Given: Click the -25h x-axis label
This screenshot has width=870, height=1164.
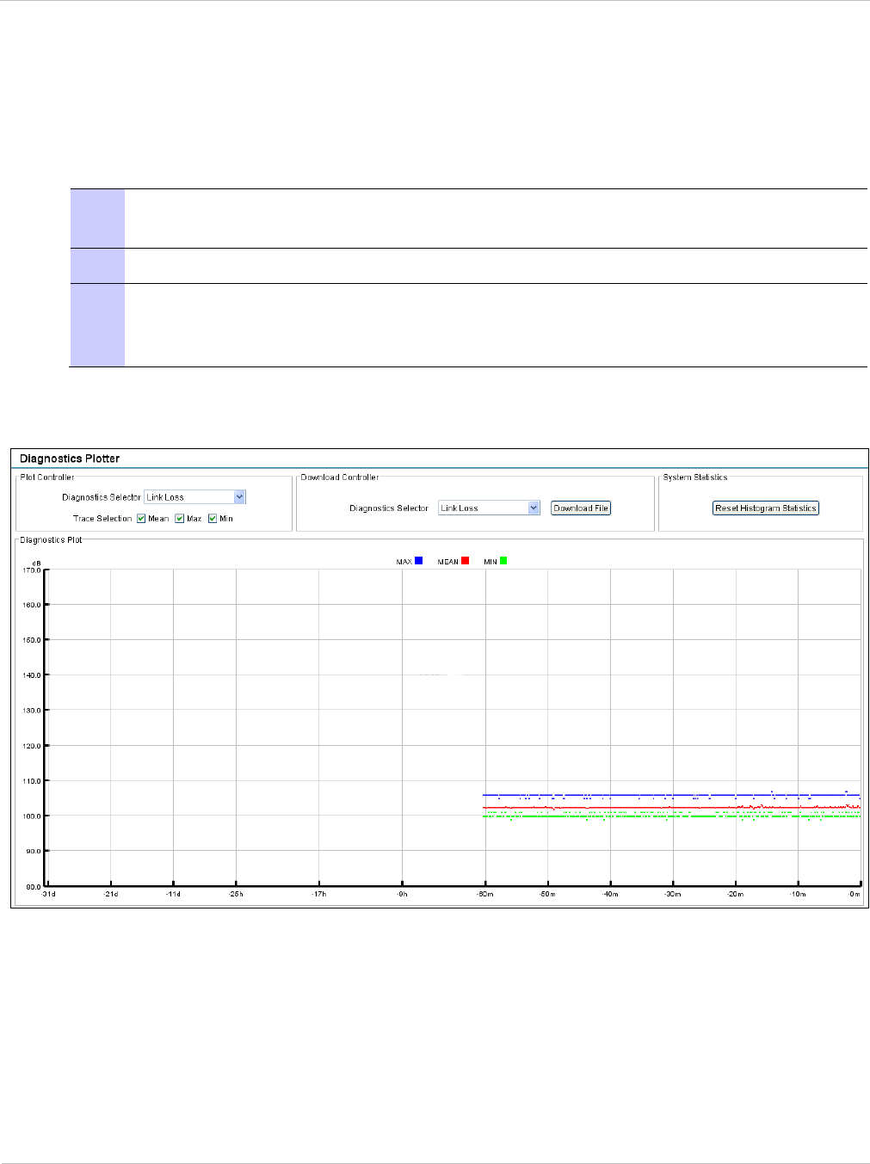Looking at the screenshot, I should pos(237,895).
